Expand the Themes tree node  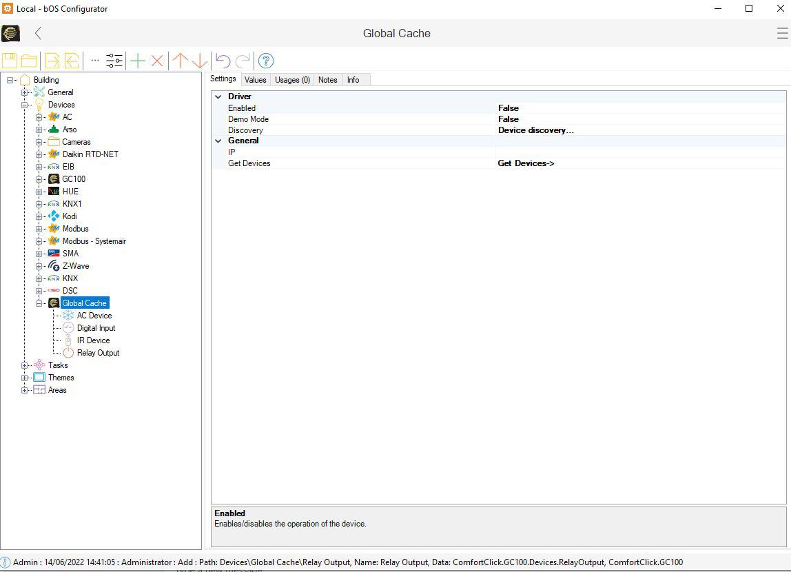click(24, 378)
